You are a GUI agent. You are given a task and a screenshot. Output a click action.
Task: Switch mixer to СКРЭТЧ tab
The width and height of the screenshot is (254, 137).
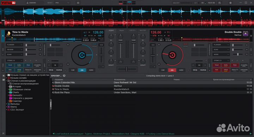[x=132, y=30]
